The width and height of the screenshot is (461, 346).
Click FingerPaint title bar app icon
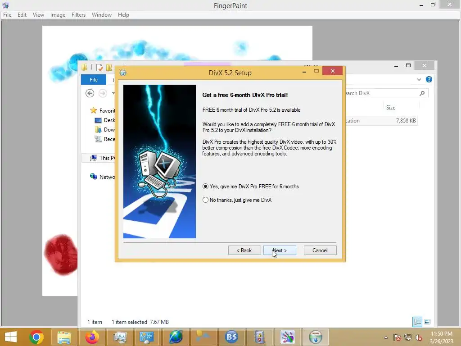[x=5, y=5]
